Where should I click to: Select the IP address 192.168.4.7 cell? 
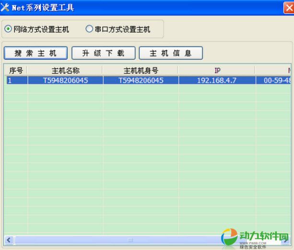pyautogui.click(x=217, y=81)
